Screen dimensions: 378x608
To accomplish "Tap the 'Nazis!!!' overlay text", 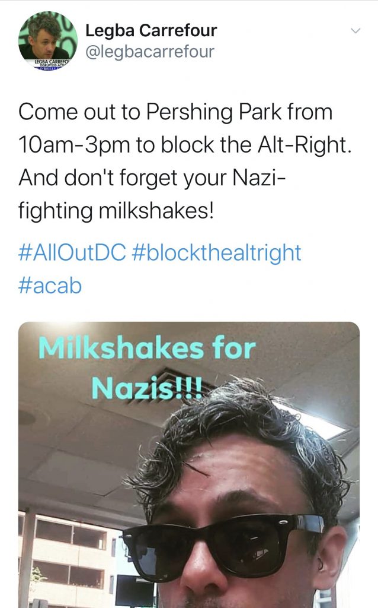I will point(146,388).
